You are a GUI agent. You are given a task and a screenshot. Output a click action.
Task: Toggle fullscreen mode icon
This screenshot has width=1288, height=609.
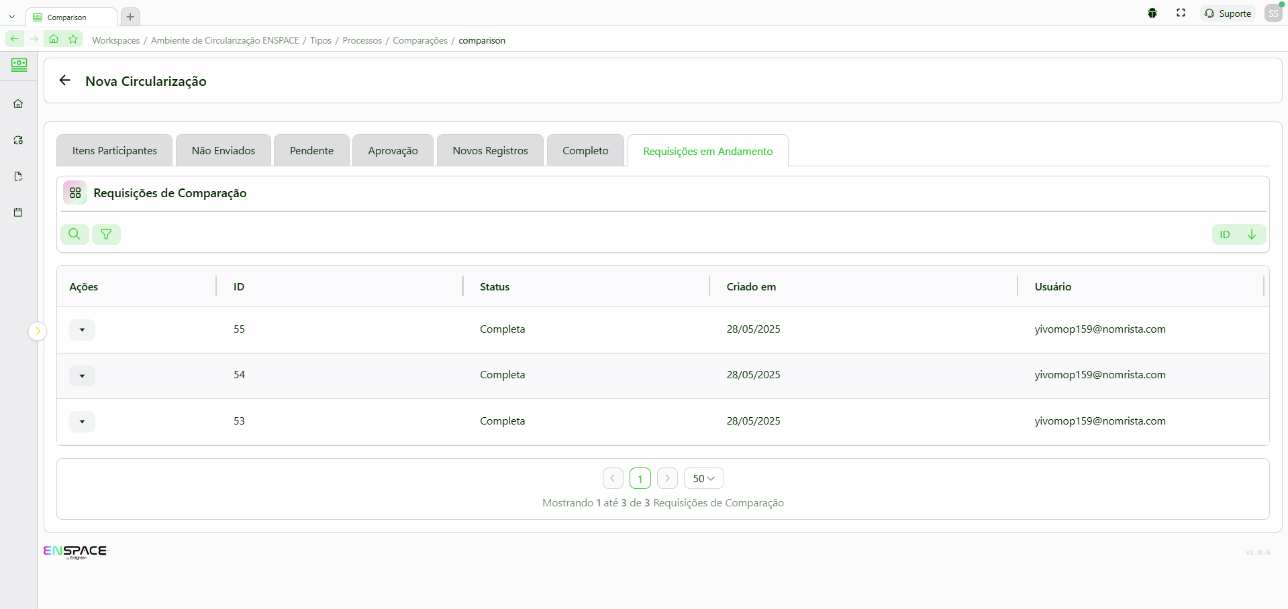coord(1181,13)
